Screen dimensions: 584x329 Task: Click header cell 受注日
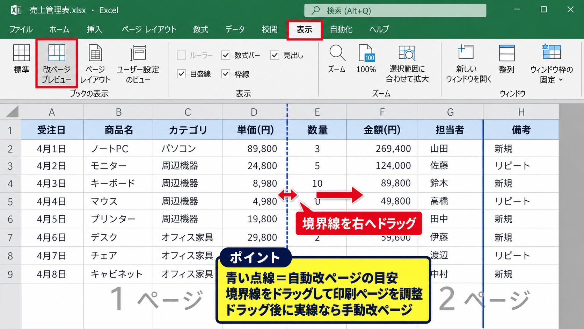52,130
